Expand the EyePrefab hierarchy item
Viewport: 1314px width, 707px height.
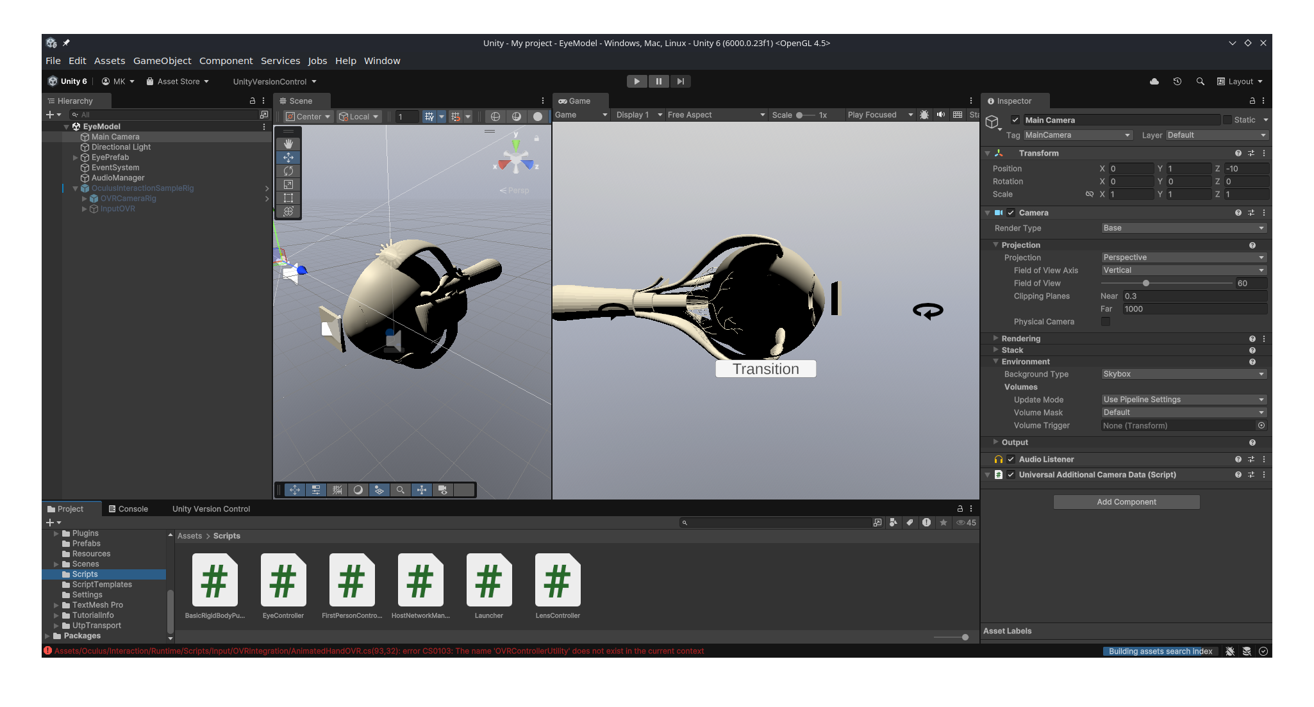76,158
